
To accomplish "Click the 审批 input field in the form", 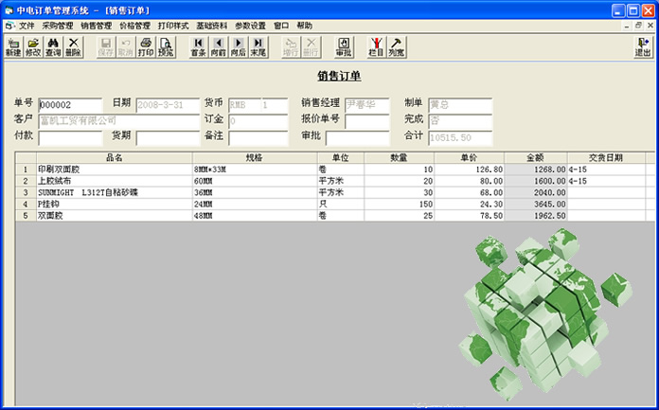I will tap(357, 138).
